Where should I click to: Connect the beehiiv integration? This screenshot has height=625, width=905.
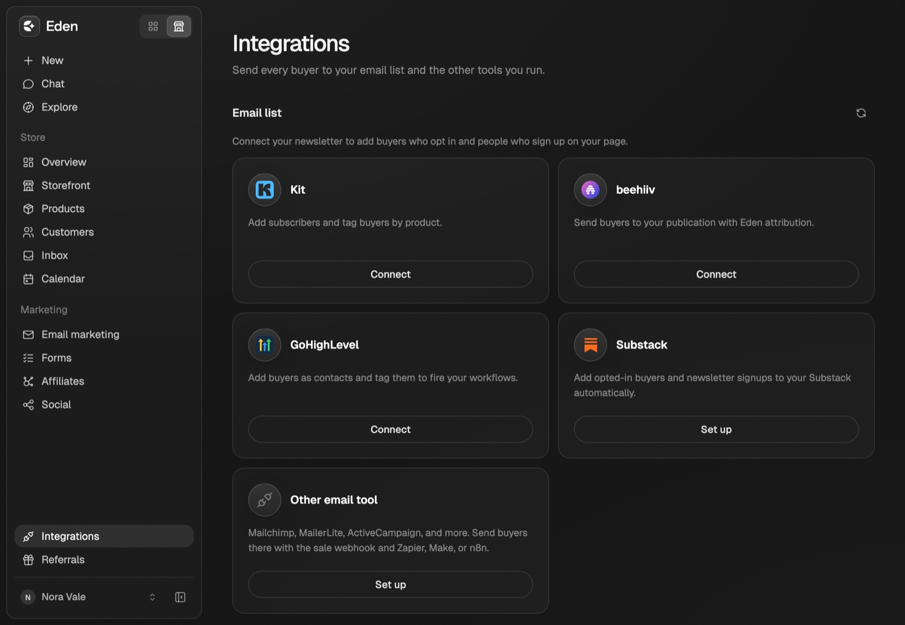pos(716,274)
